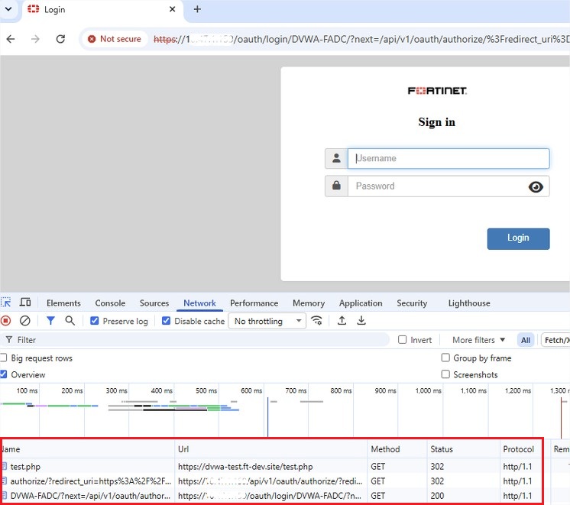This screenshot has width=570, height=505.
Task: Open the tab search chevron in Chrome
Action: (x=8, y=8)
